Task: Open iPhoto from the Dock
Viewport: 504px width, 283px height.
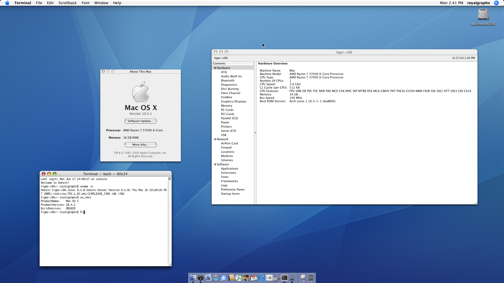Action: [x=246, y=278]
